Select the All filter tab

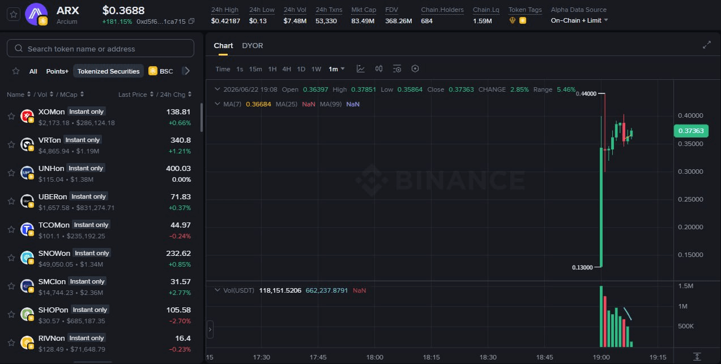point(33,71)
